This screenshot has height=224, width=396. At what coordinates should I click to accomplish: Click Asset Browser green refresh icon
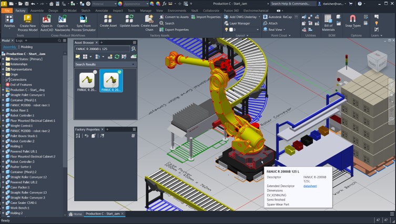click(117, 57)
